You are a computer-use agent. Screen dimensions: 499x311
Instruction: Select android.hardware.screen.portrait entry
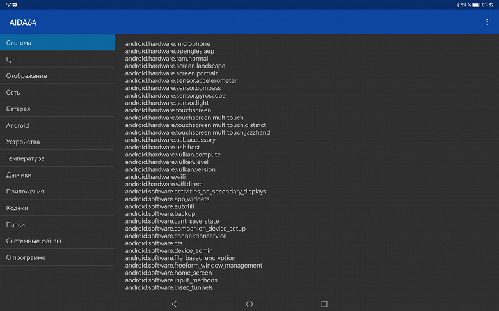tap(171, 73)
